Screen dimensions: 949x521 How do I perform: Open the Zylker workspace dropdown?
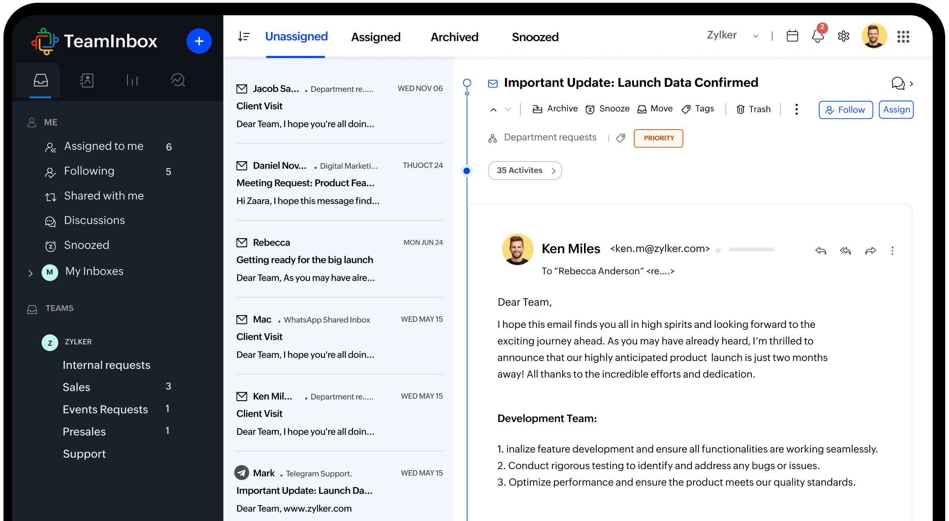732,35
